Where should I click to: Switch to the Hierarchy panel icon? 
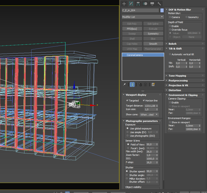138,4
